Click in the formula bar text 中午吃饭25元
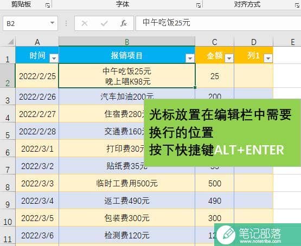 click(x=166, y=23)
